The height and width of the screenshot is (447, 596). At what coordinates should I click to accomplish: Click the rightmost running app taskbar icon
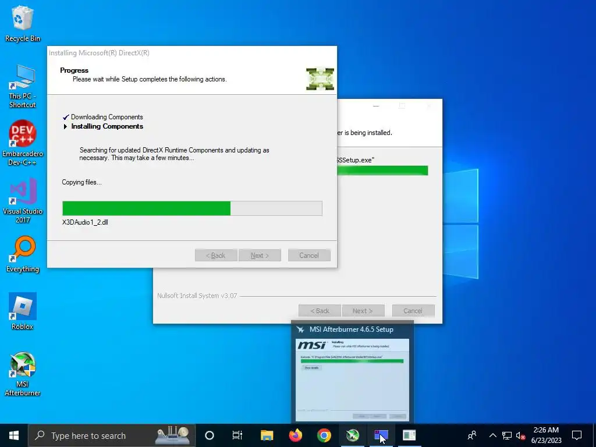coord(409,435)
